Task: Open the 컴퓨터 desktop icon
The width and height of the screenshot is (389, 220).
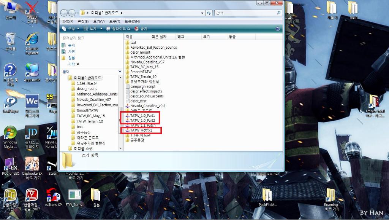Action: (10, 11)
